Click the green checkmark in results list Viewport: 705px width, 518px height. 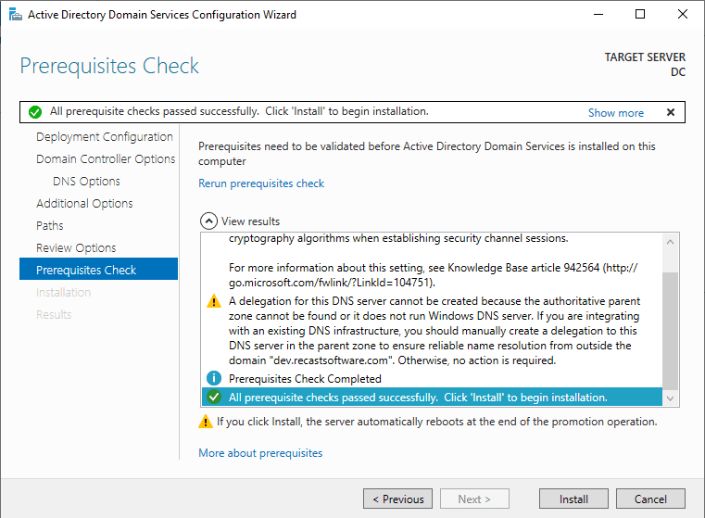tap(214, 398)
